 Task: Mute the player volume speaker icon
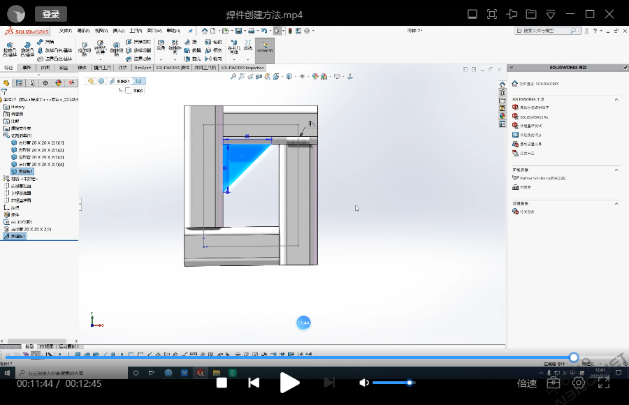[364, 383]
